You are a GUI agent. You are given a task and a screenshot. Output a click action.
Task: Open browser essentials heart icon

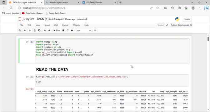186,8
